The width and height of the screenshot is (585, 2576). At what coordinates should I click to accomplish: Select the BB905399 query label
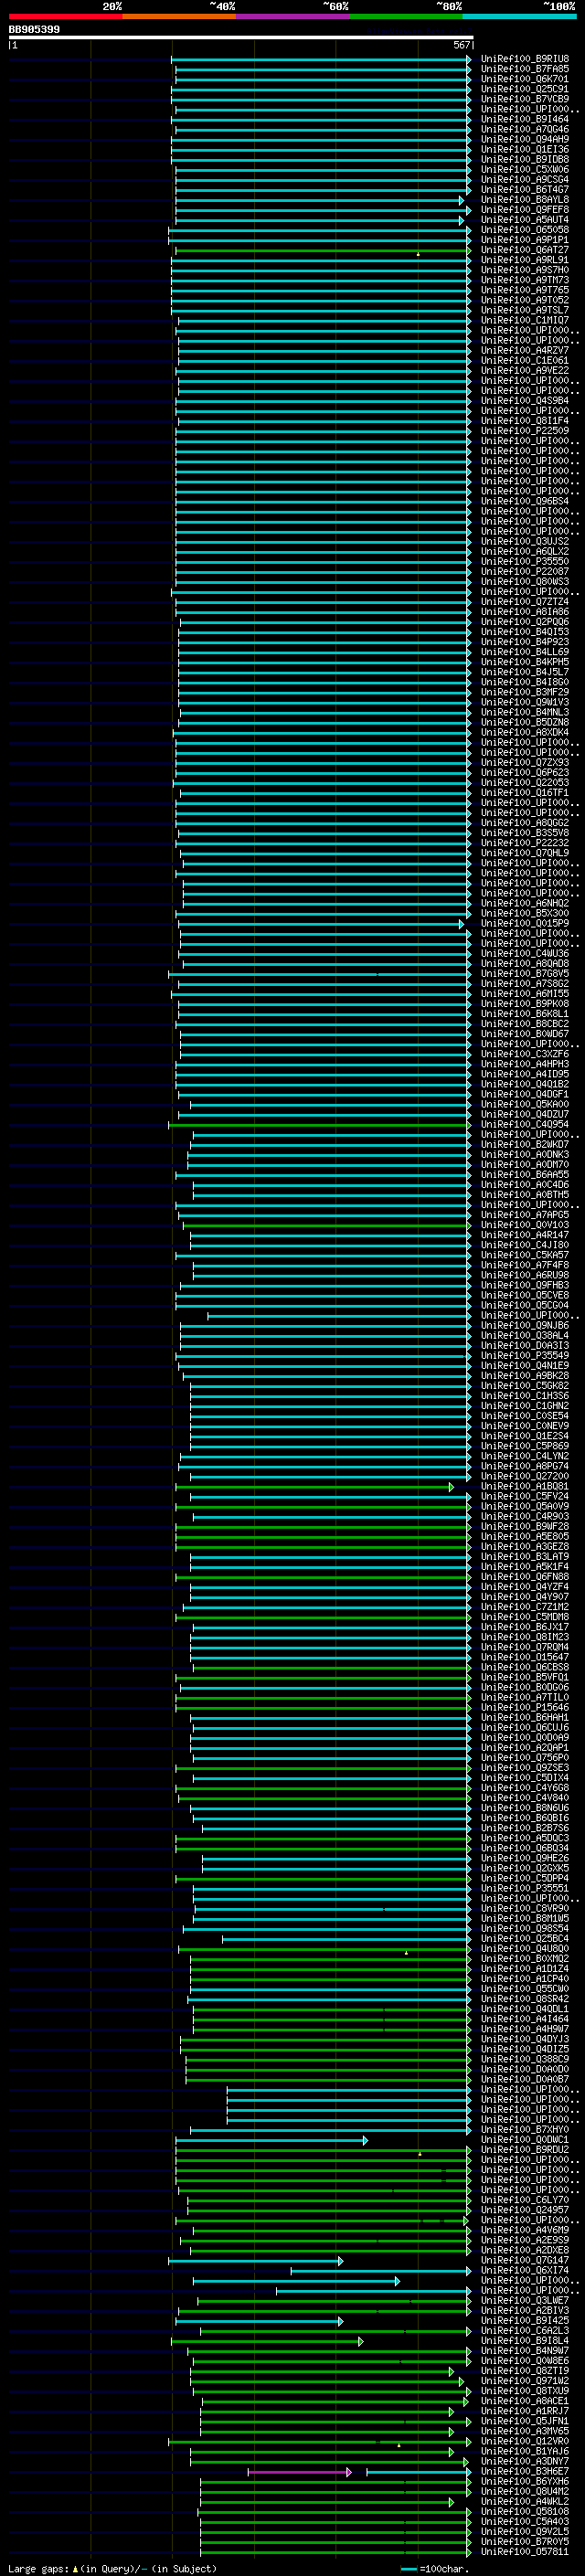coord(34,29)
